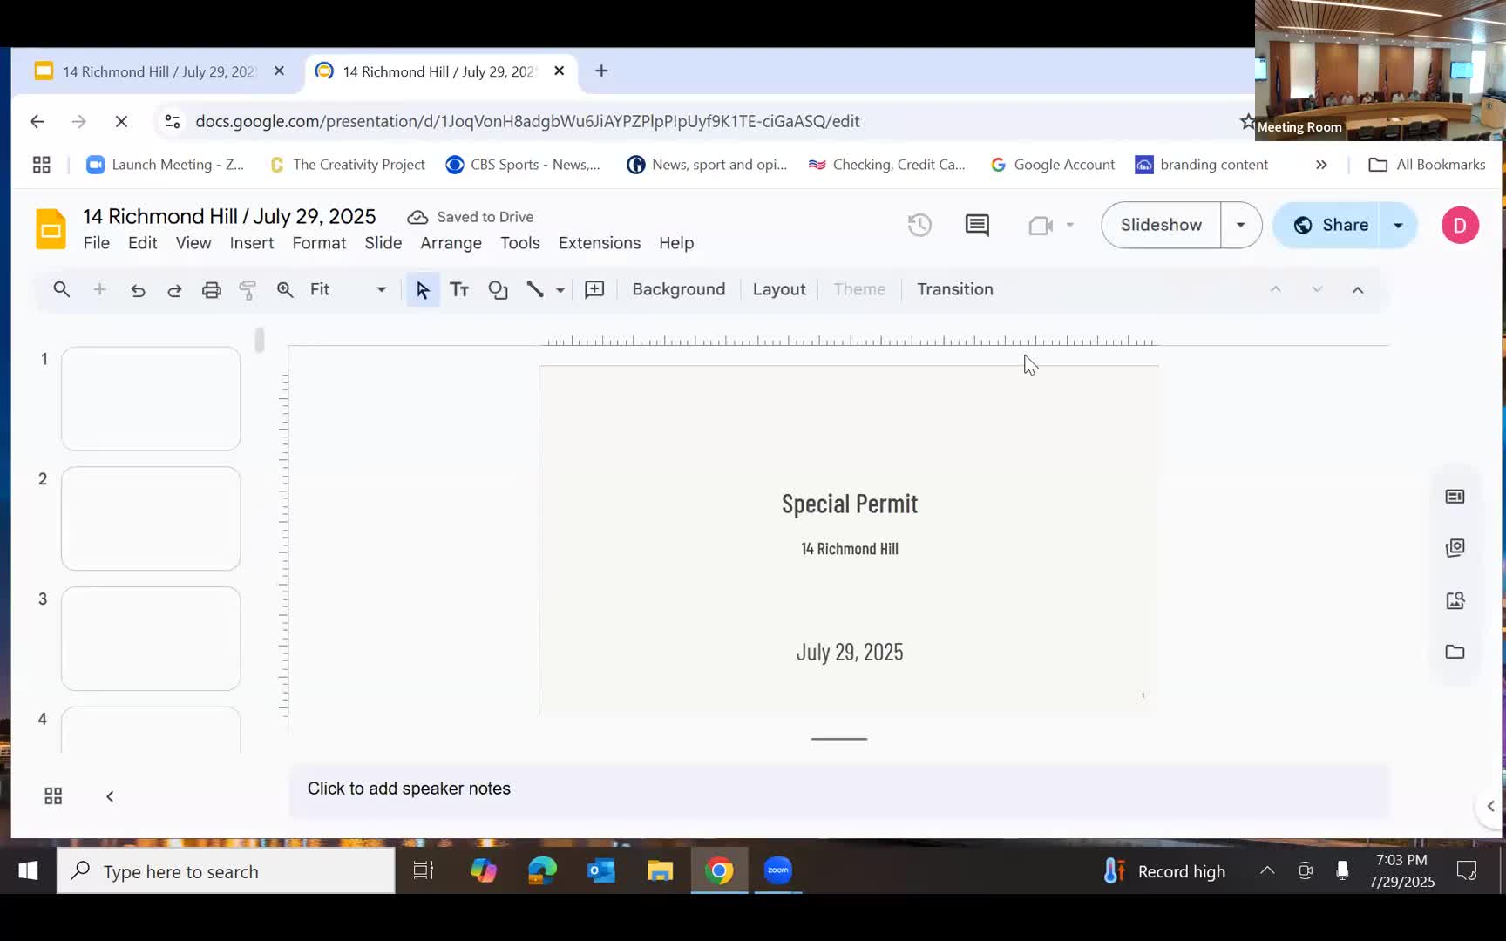
Task: Open the Help menu
Action: [x=676, y=243]
